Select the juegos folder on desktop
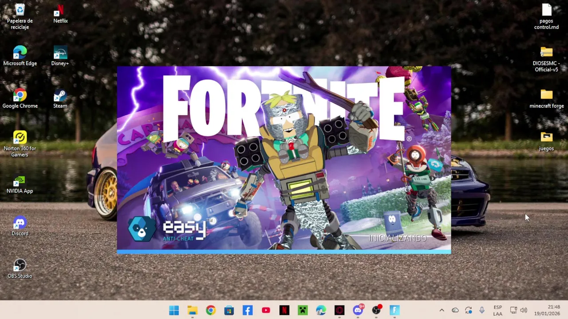This screenshot has width=568, height=319. (546, 141)
